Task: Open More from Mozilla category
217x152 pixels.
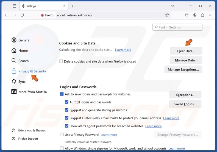Action: [29, 92]
